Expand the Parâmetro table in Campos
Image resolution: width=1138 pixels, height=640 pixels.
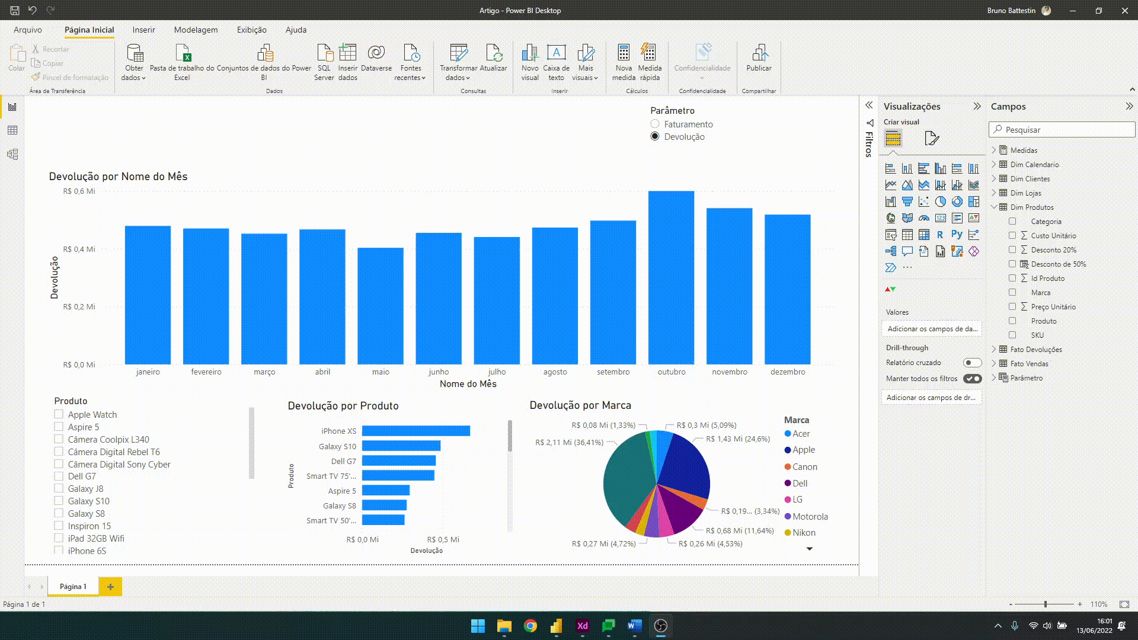point(994,377)
